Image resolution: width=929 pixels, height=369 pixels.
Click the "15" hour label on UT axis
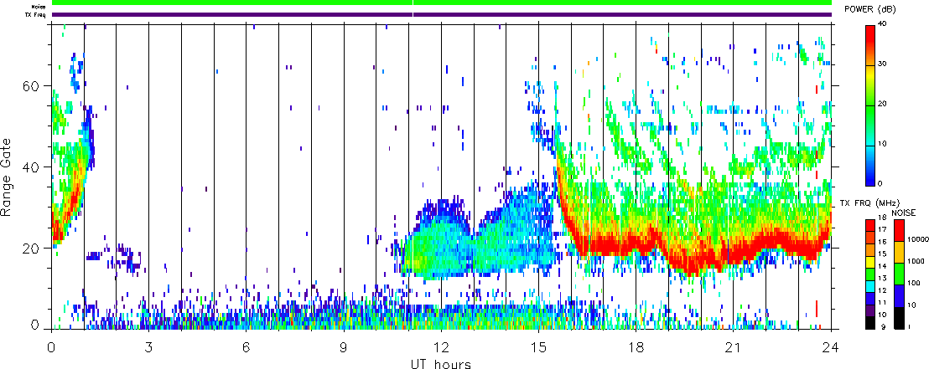tap(538, 346)
